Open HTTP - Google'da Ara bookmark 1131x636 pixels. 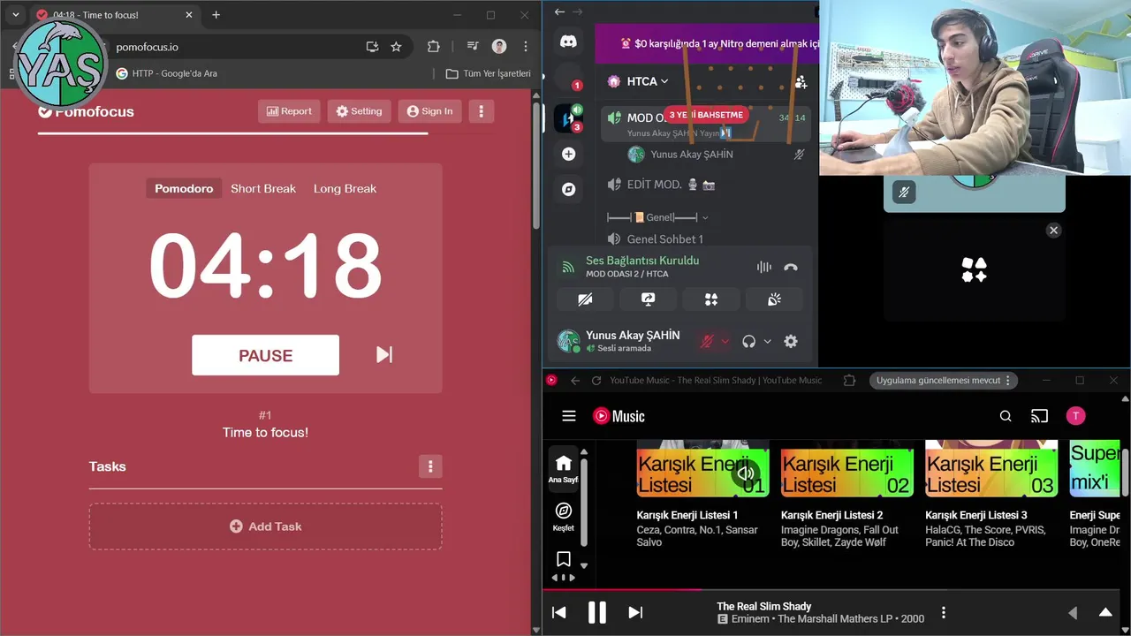(167, 73)
